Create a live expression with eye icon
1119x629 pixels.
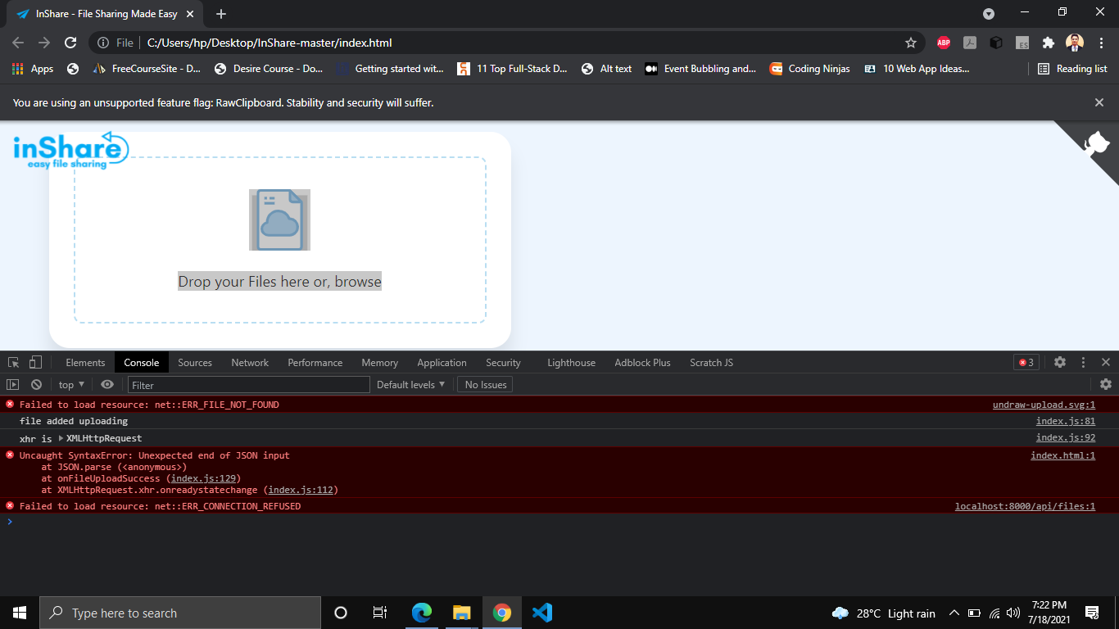pos(107,384)
